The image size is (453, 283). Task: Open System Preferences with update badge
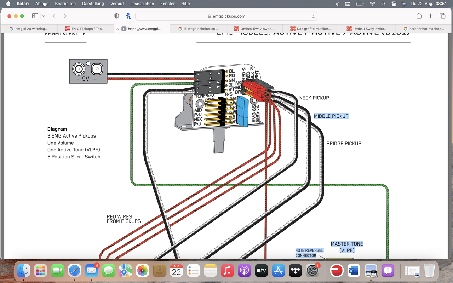(312, 271)
